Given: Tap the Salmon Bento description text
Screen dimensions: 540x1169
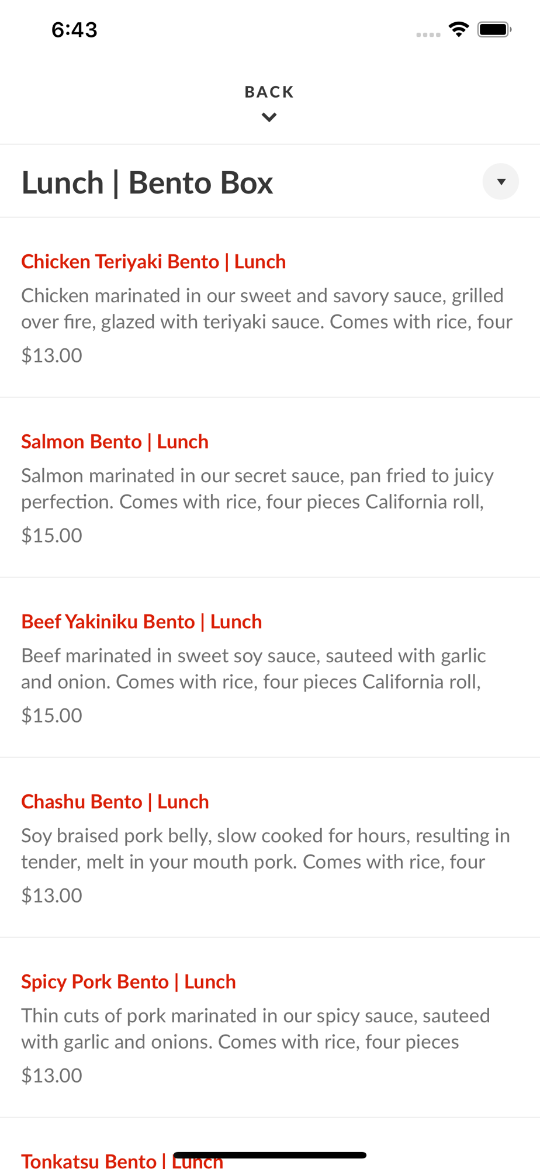Looking at the screenshot, I should pos(258,489).
